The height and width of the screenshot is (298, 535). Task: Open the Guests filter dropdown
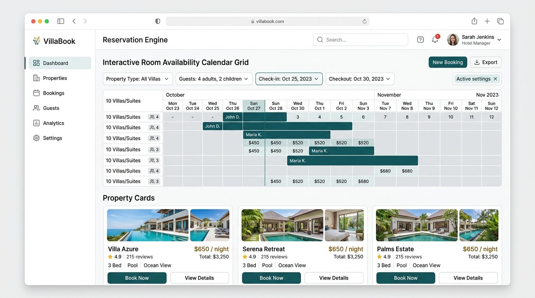coord(213,79)
